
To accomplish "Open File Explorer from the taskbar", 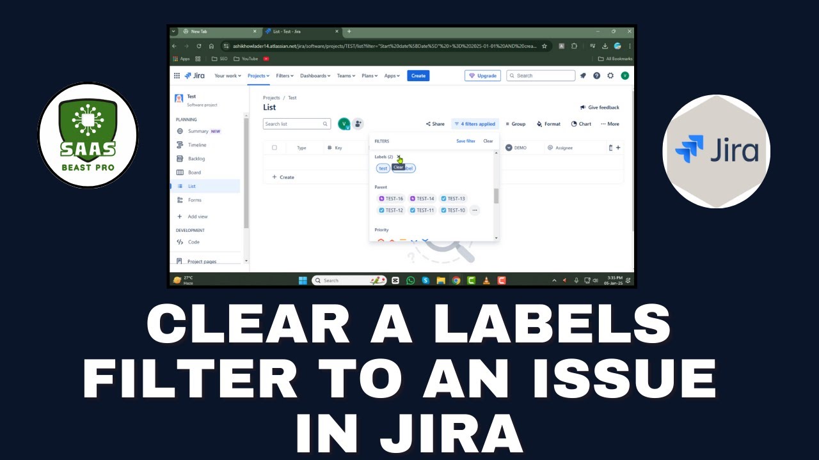I will [441, 280].
